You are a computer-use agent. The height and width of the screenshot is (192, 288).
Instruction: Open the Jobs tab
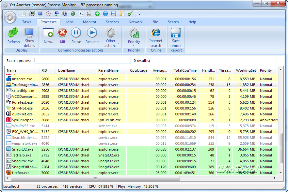pos(70,22)
